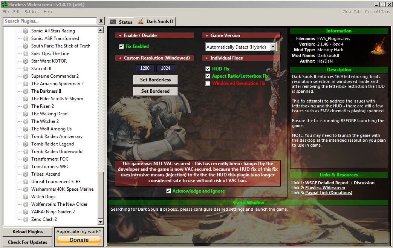Screen dimensions: 393x248
Task: Click the gear icon beside The Walking Dead
Action: click(x=26, y=114)
